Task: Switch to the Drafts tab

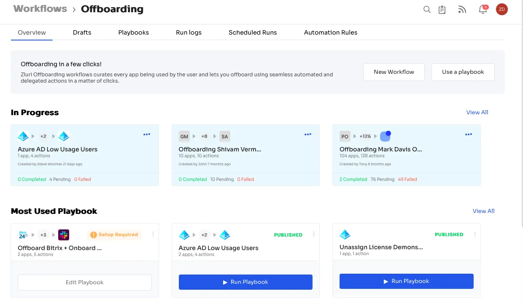Action: point(82,32)
